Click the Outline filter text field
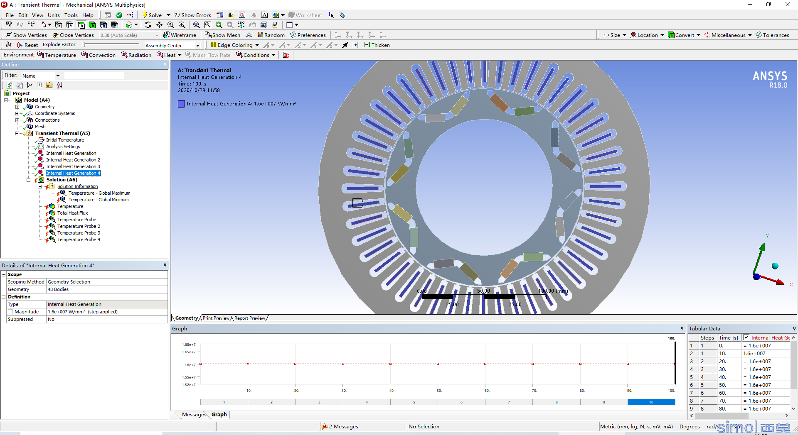 point(94,76)
